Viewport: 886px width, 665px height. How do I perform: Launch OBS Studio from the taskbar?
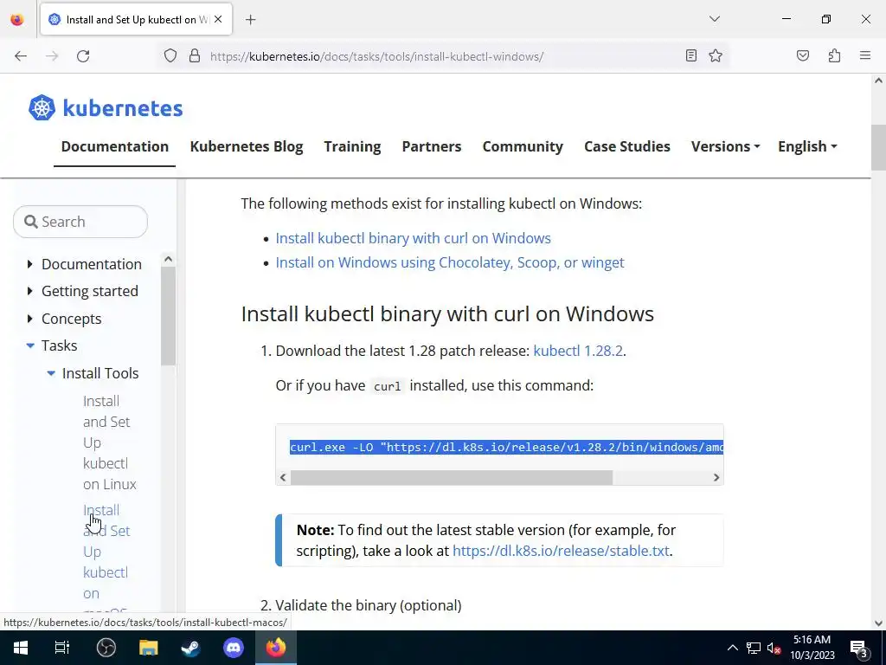(x=106, y=648)
